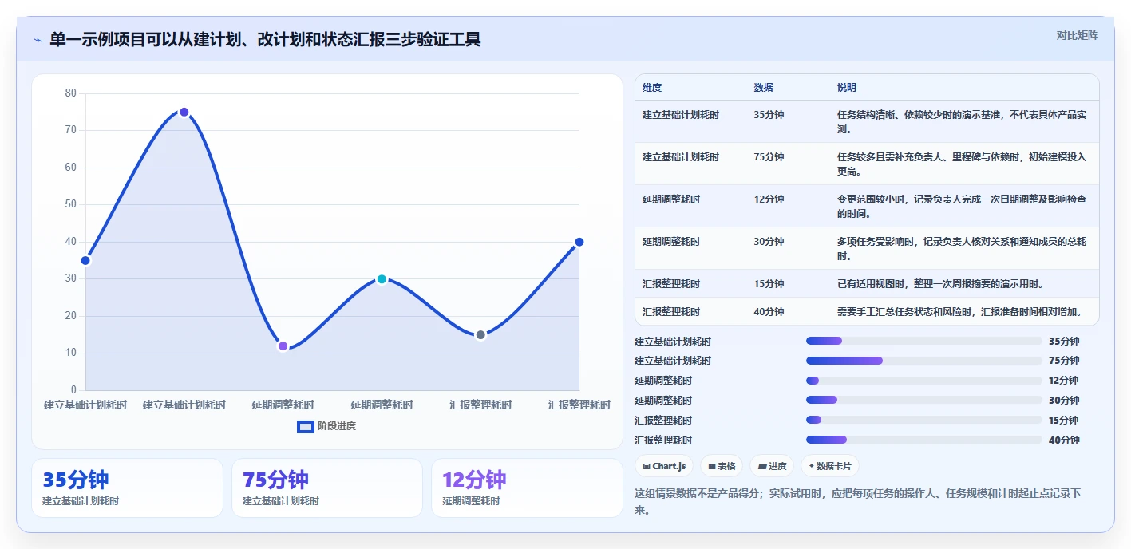Click the description starting with 多项任务受影响时
1131x549 pixels.
pyautogui.click(x=962, y=249)
